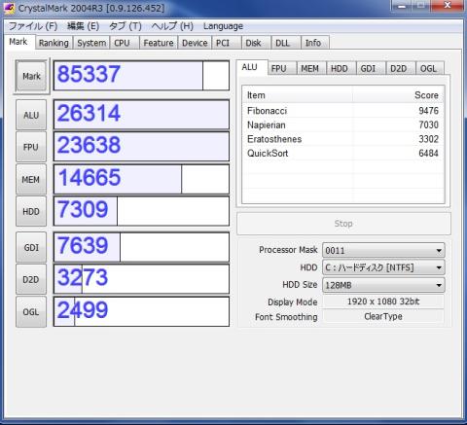467x425 pixels.
Task: Click the HDD score 7309 bar
Action: coord(141,211)
